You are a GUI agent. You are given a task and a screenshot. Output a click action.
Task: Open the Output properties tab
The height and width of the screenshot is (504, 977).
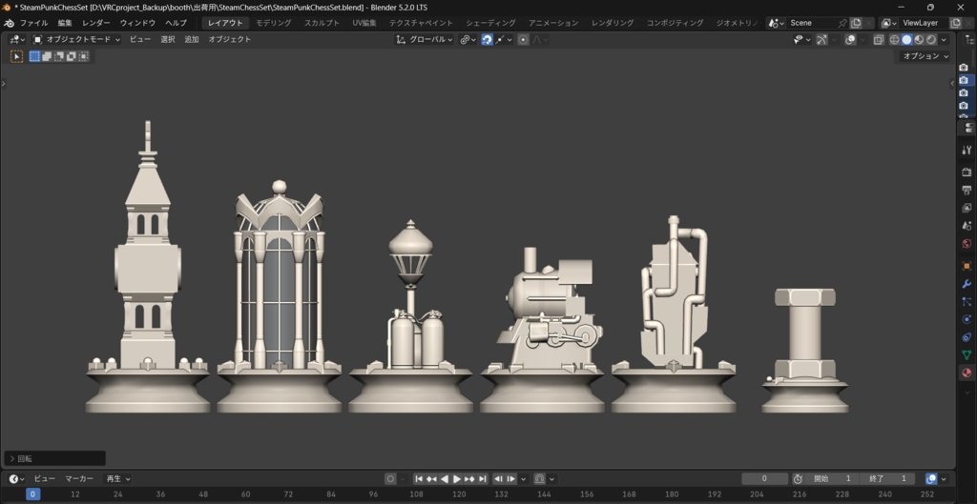[967, 190]
